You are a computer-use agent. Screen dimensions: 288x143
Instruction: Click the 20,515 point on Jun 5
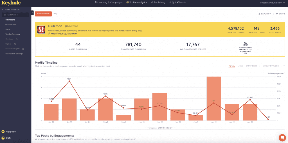pos(196,115)
